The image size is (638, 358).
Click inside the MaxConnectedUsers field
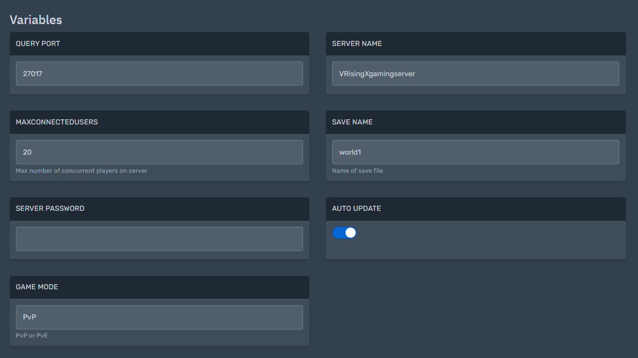[159, 152]
